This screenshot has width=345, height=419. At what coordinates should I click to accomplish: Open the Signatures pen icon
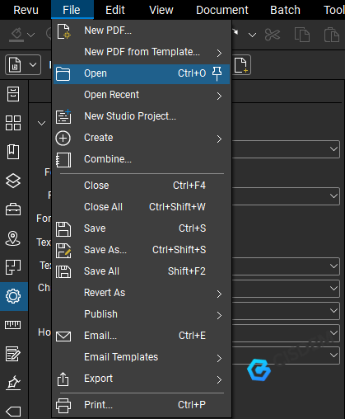click(x=13, y=383)
